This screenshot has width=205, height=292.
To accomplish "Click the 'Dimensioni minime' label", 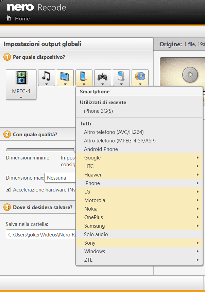I will [x=28, y=158].
